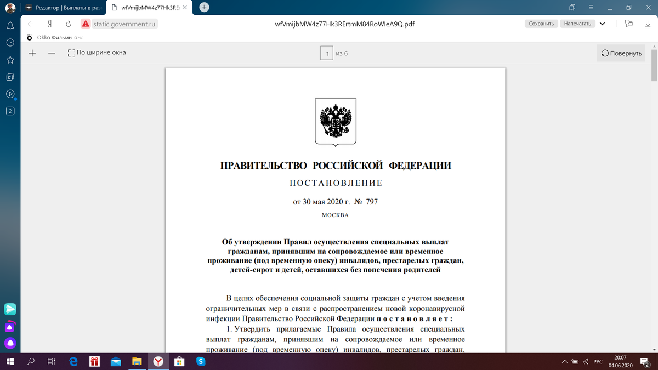Screen dimensions: 658x370
Task: Open the bookmarks star in the sidebar
Action: [10, 59]
